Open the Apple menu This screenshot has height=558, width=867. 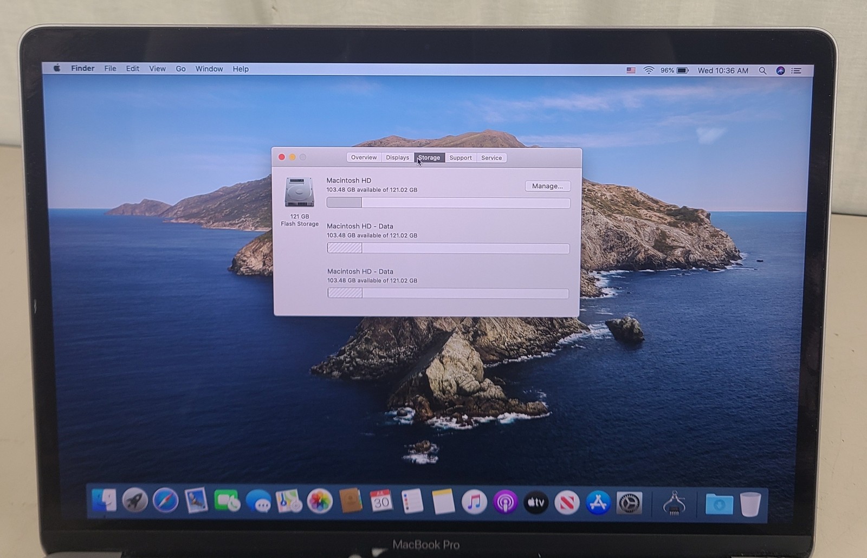pyautogui.click(x=57, y=68)
